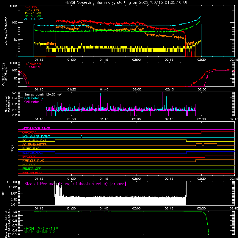Click the green 25-50 keV legend label
This screenshot has width=238, height=238.
tap(33, 16)
